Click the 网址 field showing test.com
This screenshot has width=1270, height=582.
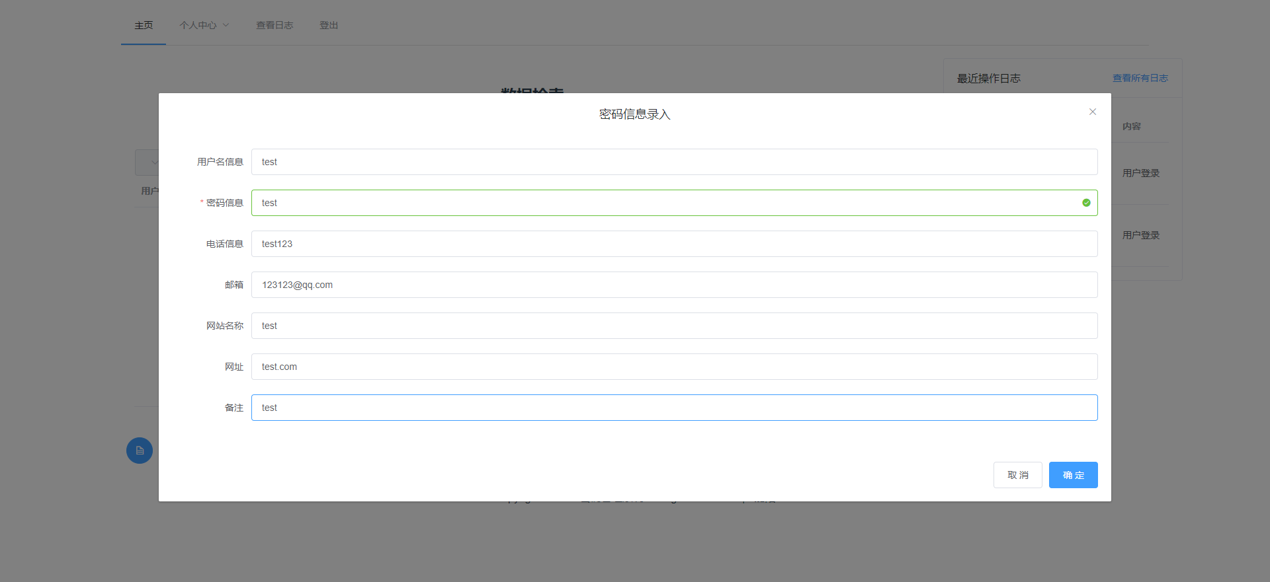point(674,367)
